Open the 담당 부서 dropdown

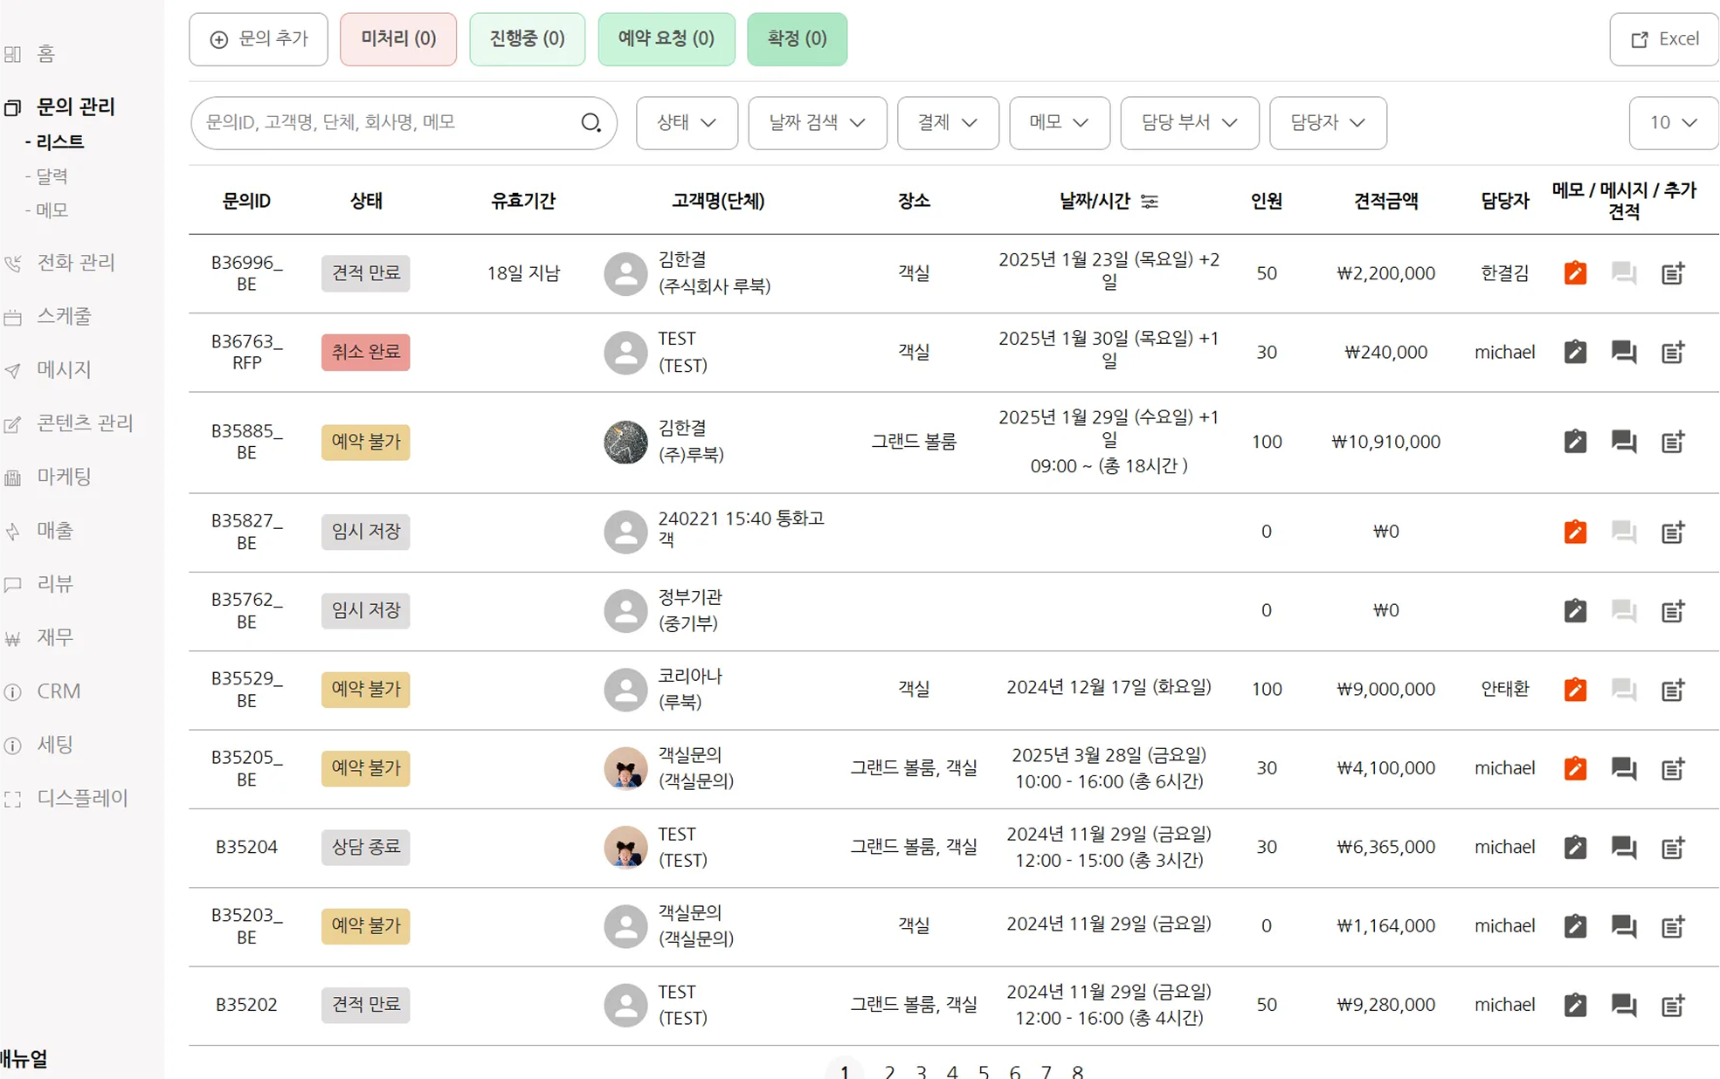tap(1189, 123)
